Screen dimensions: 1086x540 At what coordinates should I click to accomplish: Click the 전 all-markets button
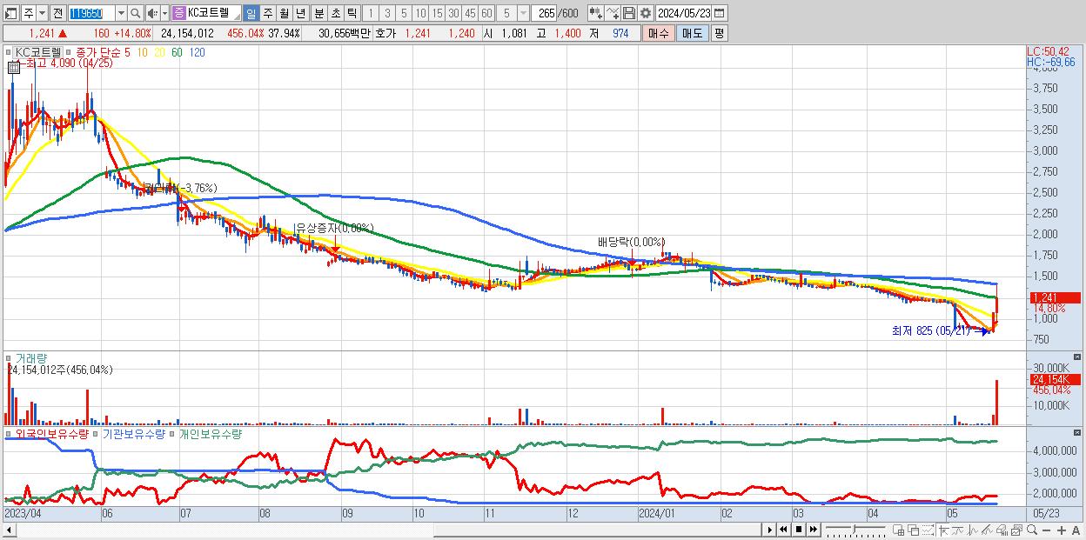pyautogui.click(x=57, y=13)
